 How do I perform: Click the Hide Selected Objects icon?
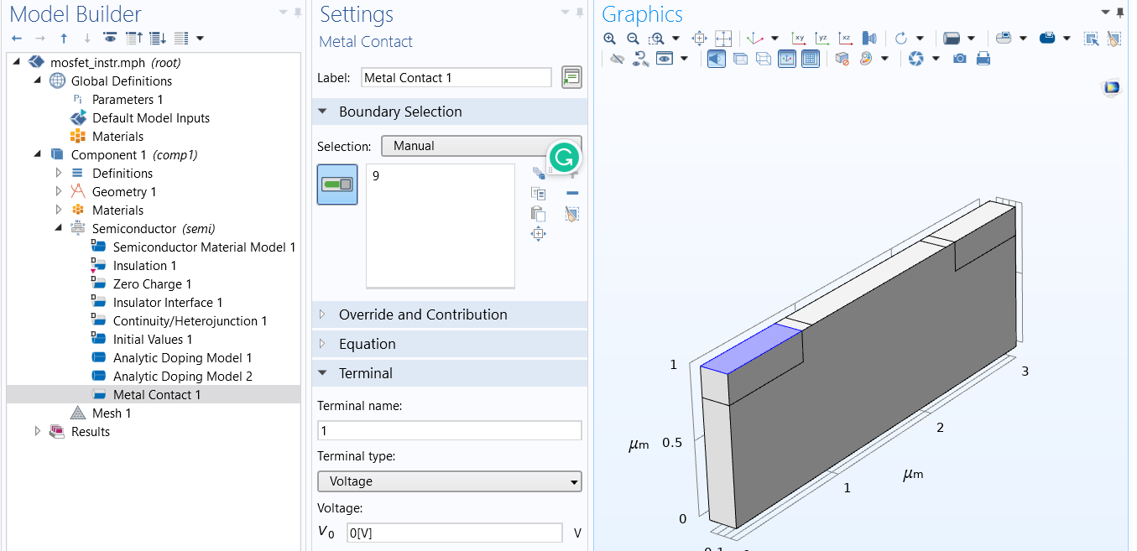coord(617,59)
